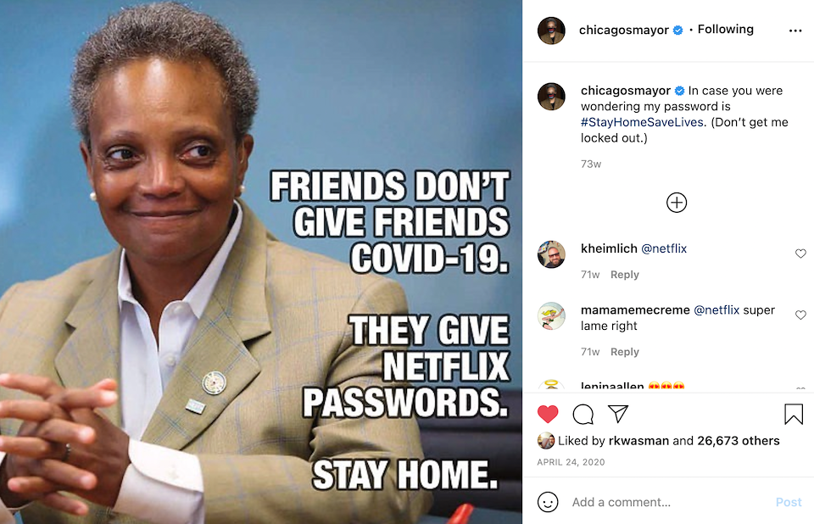Open the comment speech bubble icon

(x=583, y=415)
